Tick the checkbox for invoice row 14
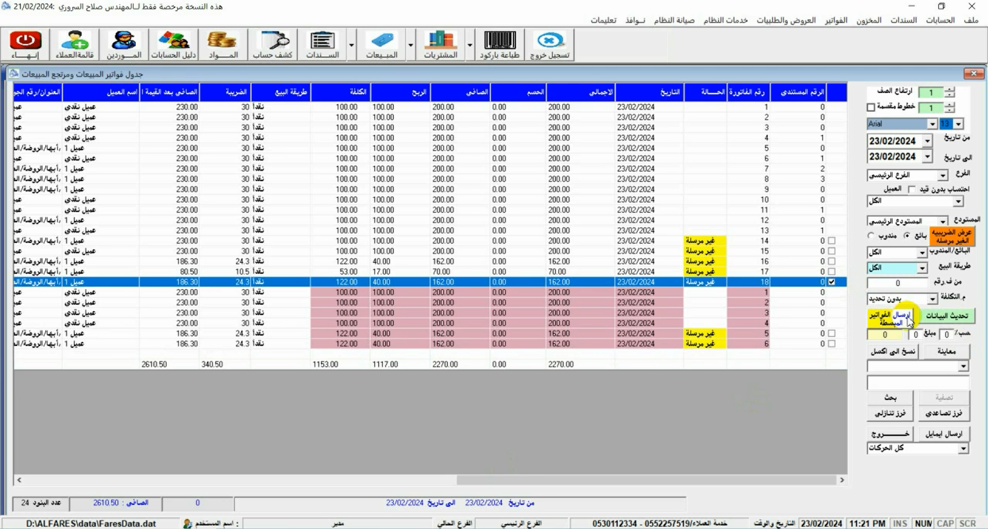Screen dimensions: 988x529 [x=831, y=241]
